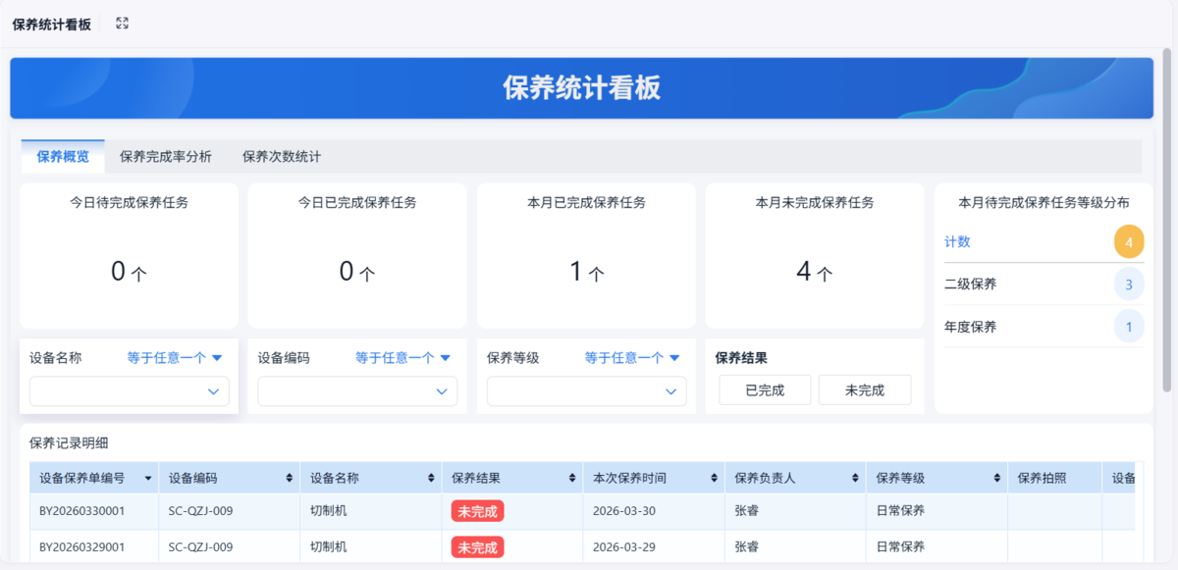Sort by 设备保养单编号 column arrow

point(148,479)
